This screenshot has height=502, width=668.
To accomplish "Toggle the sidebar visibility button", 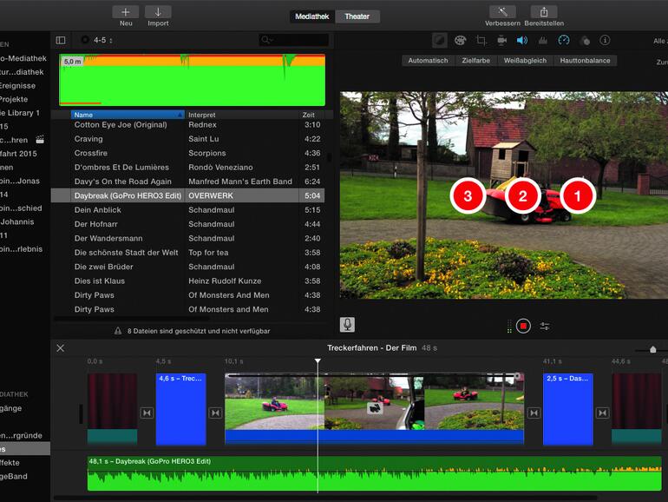I will (61, 40).
